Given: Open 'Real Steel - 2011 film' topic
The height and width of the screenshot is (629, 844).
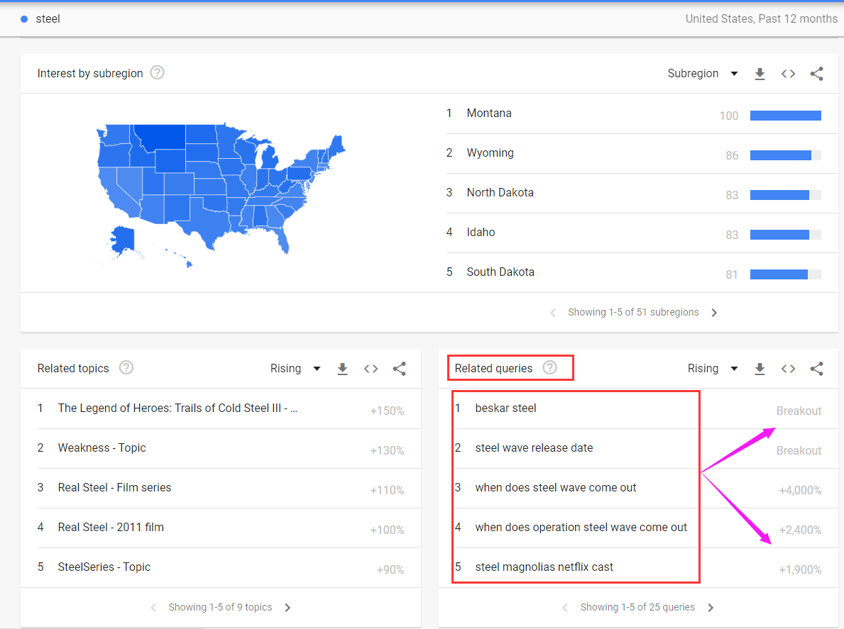Looking at the screenshot, I should [x=111, y=528].
